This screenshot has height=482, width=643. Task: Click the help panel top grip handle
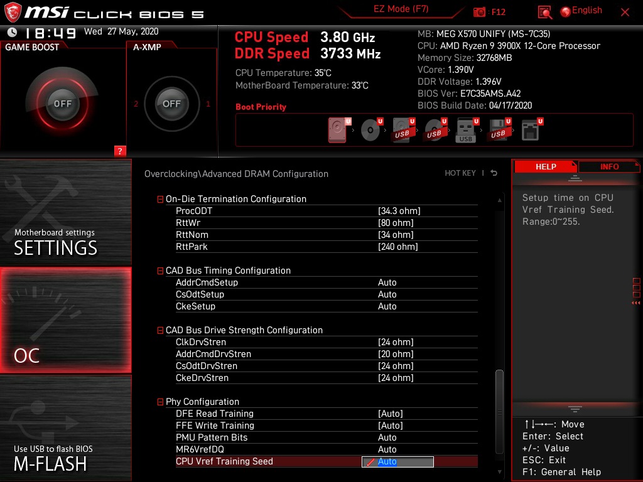[x=575, y=178]
